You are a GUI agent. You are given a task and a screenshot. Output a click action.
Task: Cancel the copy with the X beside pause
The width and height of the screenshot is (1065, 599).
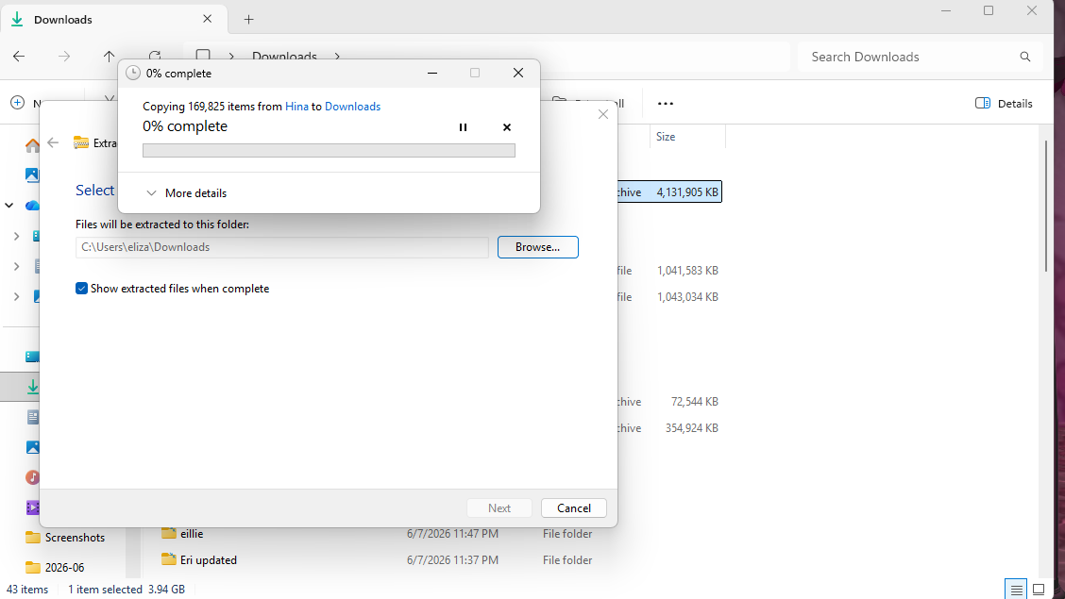[x=507, y=126]
